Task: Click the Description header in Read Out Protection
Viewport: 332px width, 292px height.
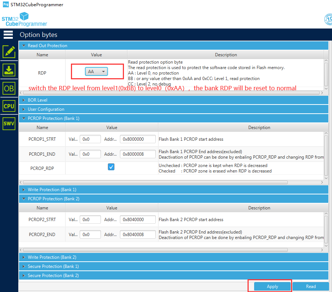Action: coord(226,54)
